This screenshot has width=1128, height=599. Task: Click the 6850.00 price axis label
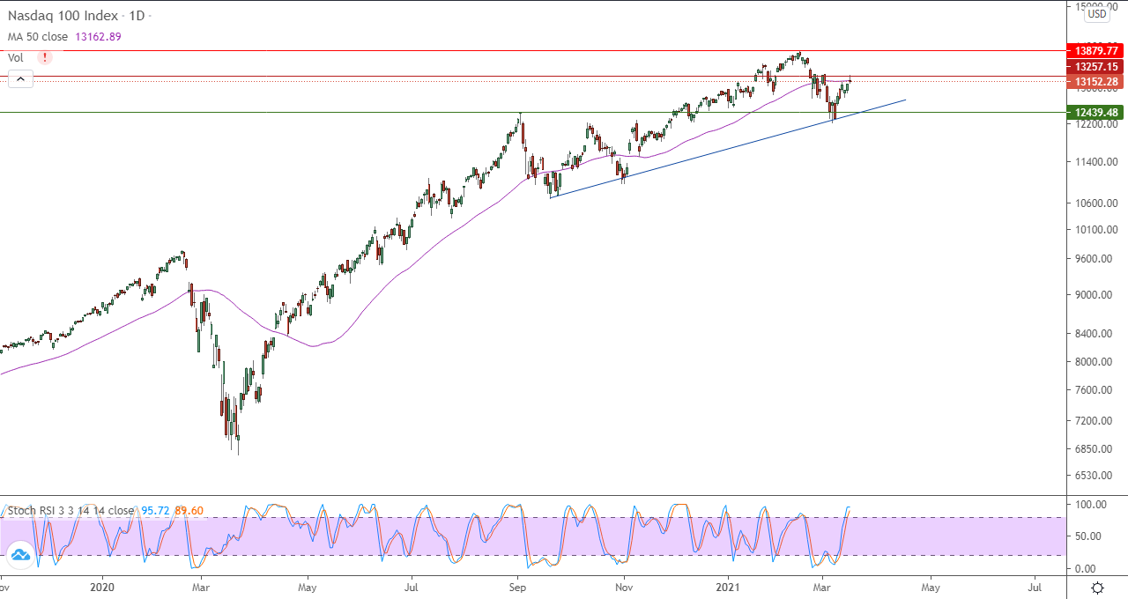1093,449
